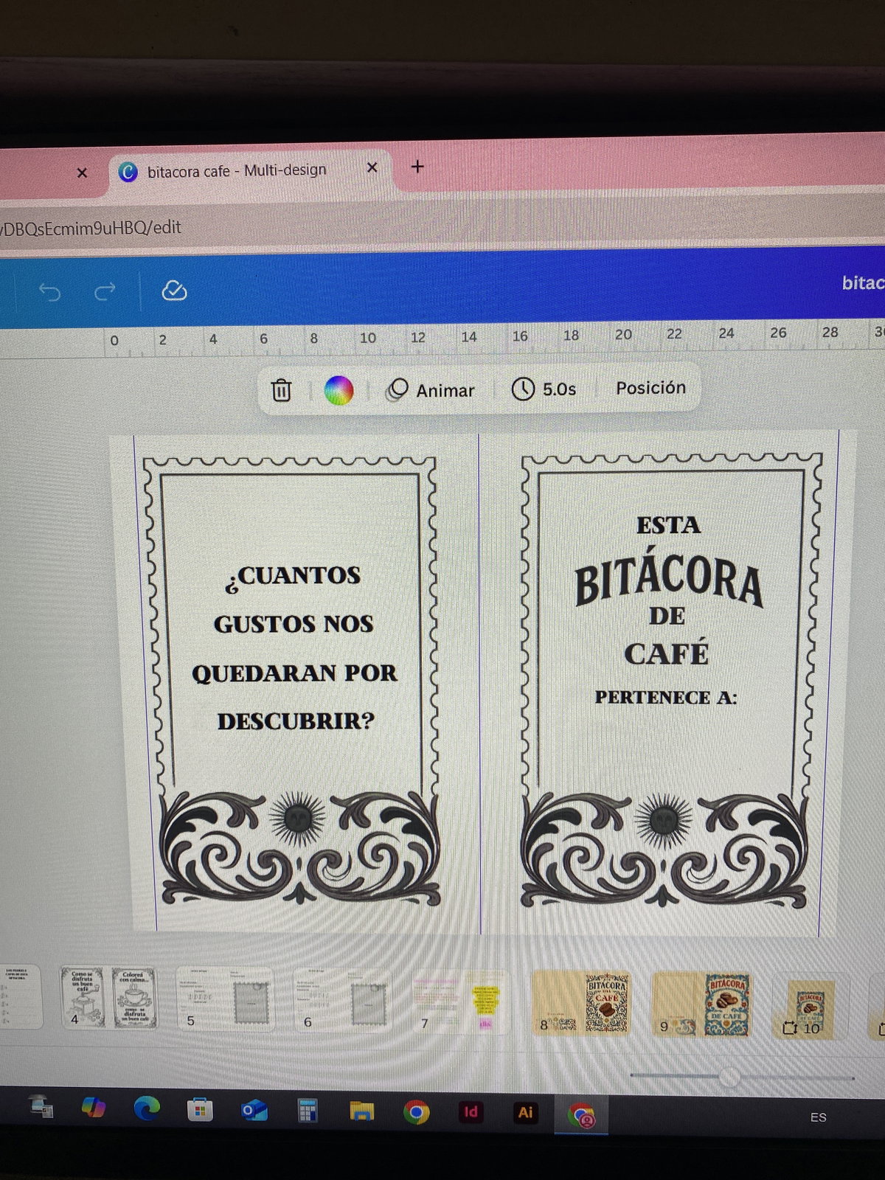Open the 5.0s duration setting

(544, 389)
